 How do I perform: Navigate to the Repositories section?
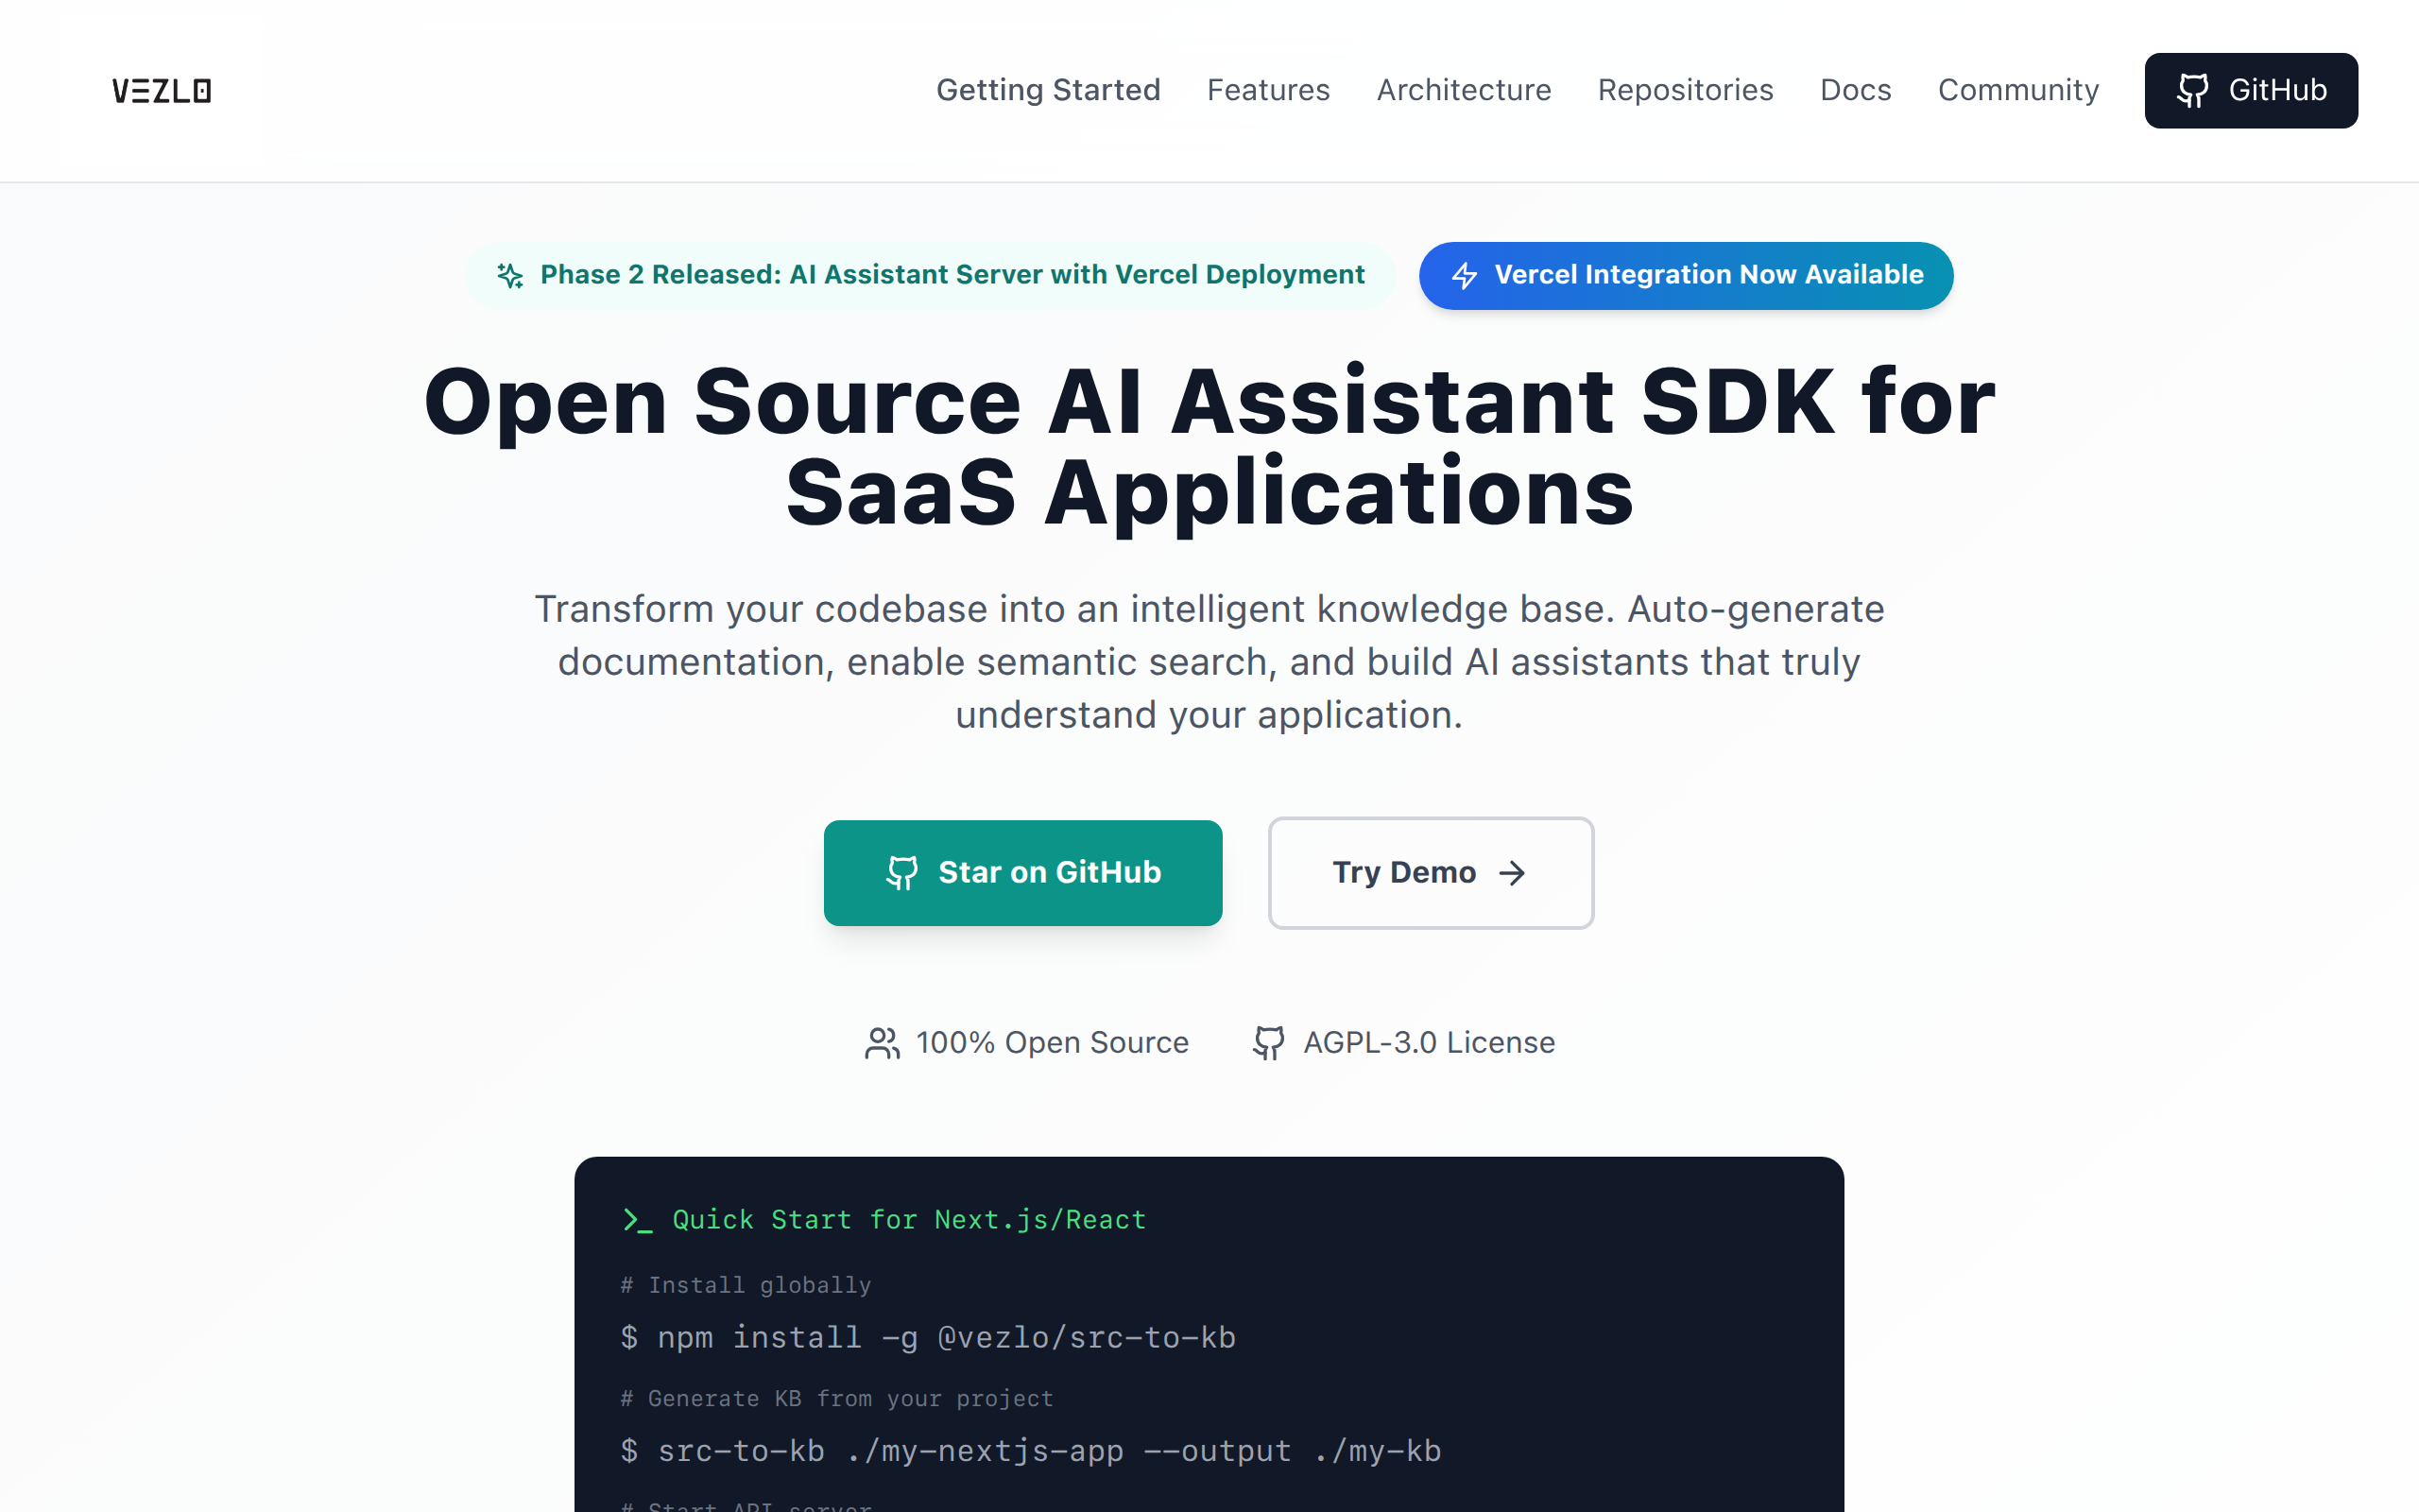1686,90
